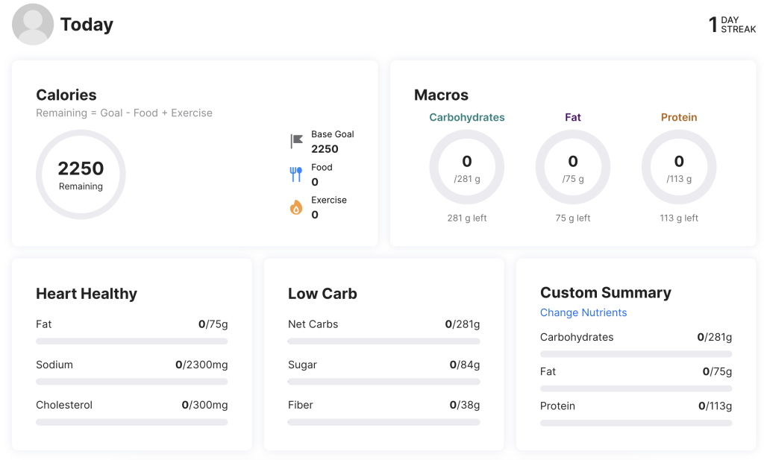The height and width of the screenshot is (460, 764).
Task: Click the Base Goal flag icon
Action: (296, 141)
